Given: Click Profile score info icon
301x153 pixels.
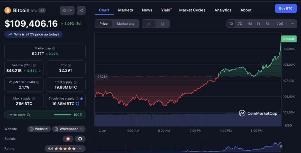Looking at the screenshot, I should [x=29, y=115].
